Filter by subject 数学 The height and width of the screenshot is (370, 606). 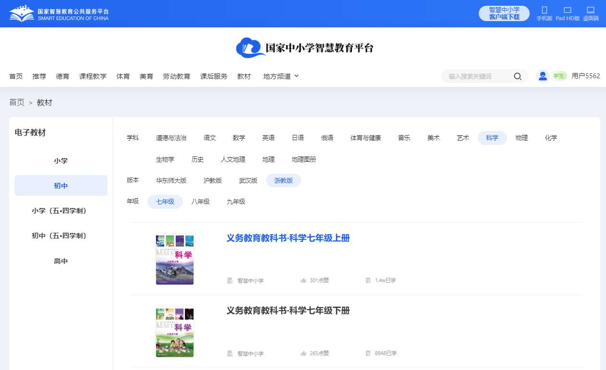(239, 138)
